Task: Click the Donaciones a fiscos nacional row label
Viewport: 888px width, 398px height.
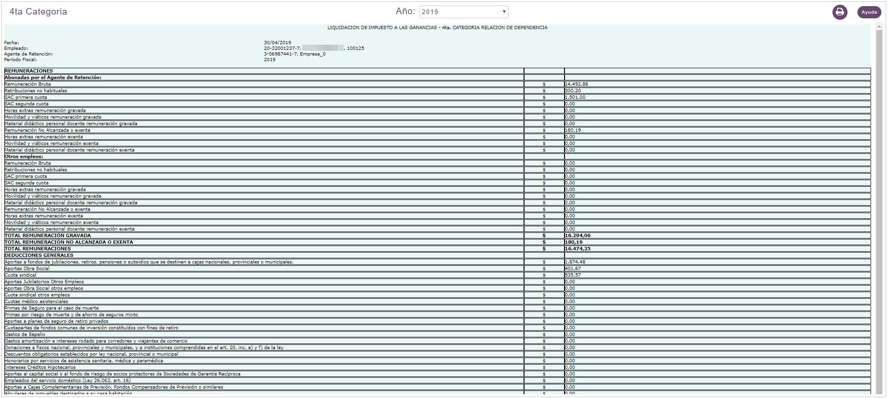Action: click(x=144, y=348)
